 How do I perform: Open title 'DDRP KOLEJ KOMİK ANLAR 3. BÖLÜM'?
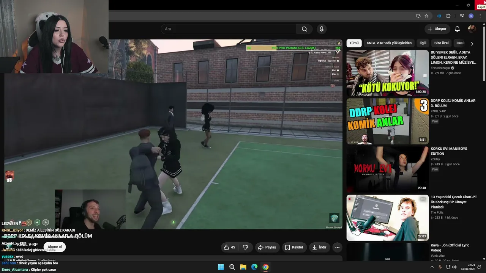pyautogui.click(x=453, y=103)
